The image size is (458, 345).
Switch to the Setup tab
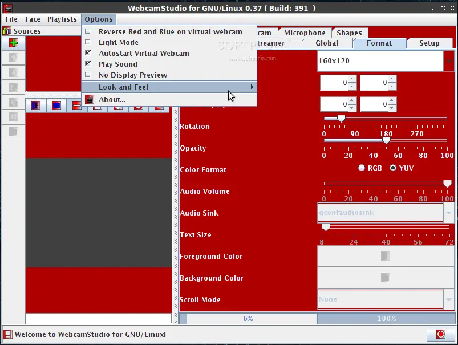pos(429,43)
